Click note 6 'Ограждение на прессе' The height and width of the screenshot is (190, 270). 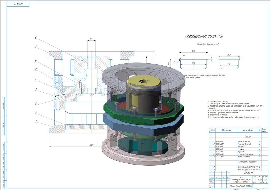pyautogui.click(x=218, y=115)
